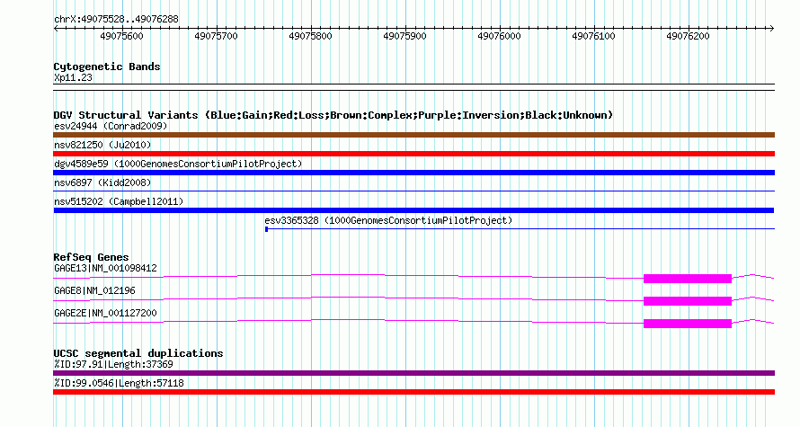Select the DGV Structural Variants track title
The image size is (800, 427).
[333, 115]
